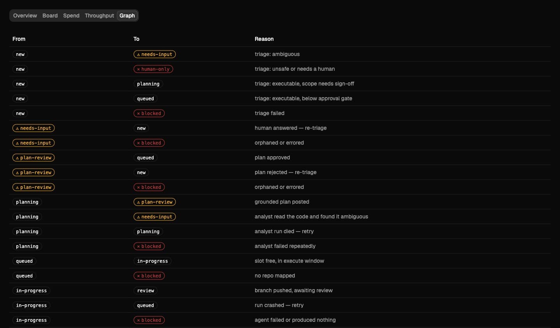Click the reason 'plan rejected — re-triage'
The height and width of the screenshot is (328, 560).
click(285, 173)
